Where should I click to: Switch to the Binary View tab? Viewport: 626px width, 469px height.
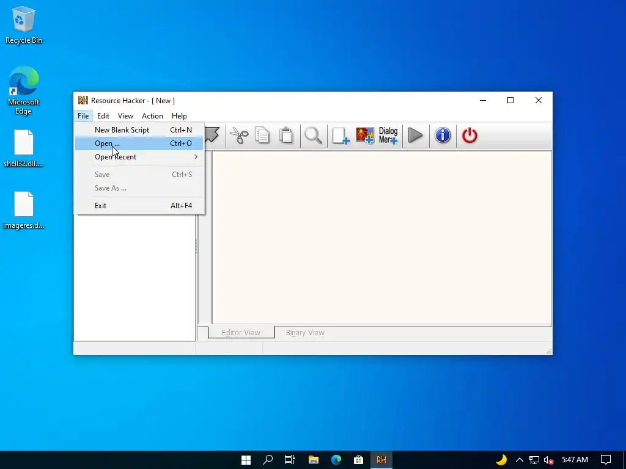pyautogui.click(x=305, y=333)
